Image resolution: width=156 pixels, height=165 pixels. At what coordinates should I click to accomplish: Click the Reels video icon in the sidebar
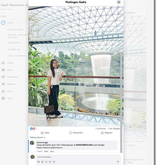pyautogui.click(x=3, y=70)
